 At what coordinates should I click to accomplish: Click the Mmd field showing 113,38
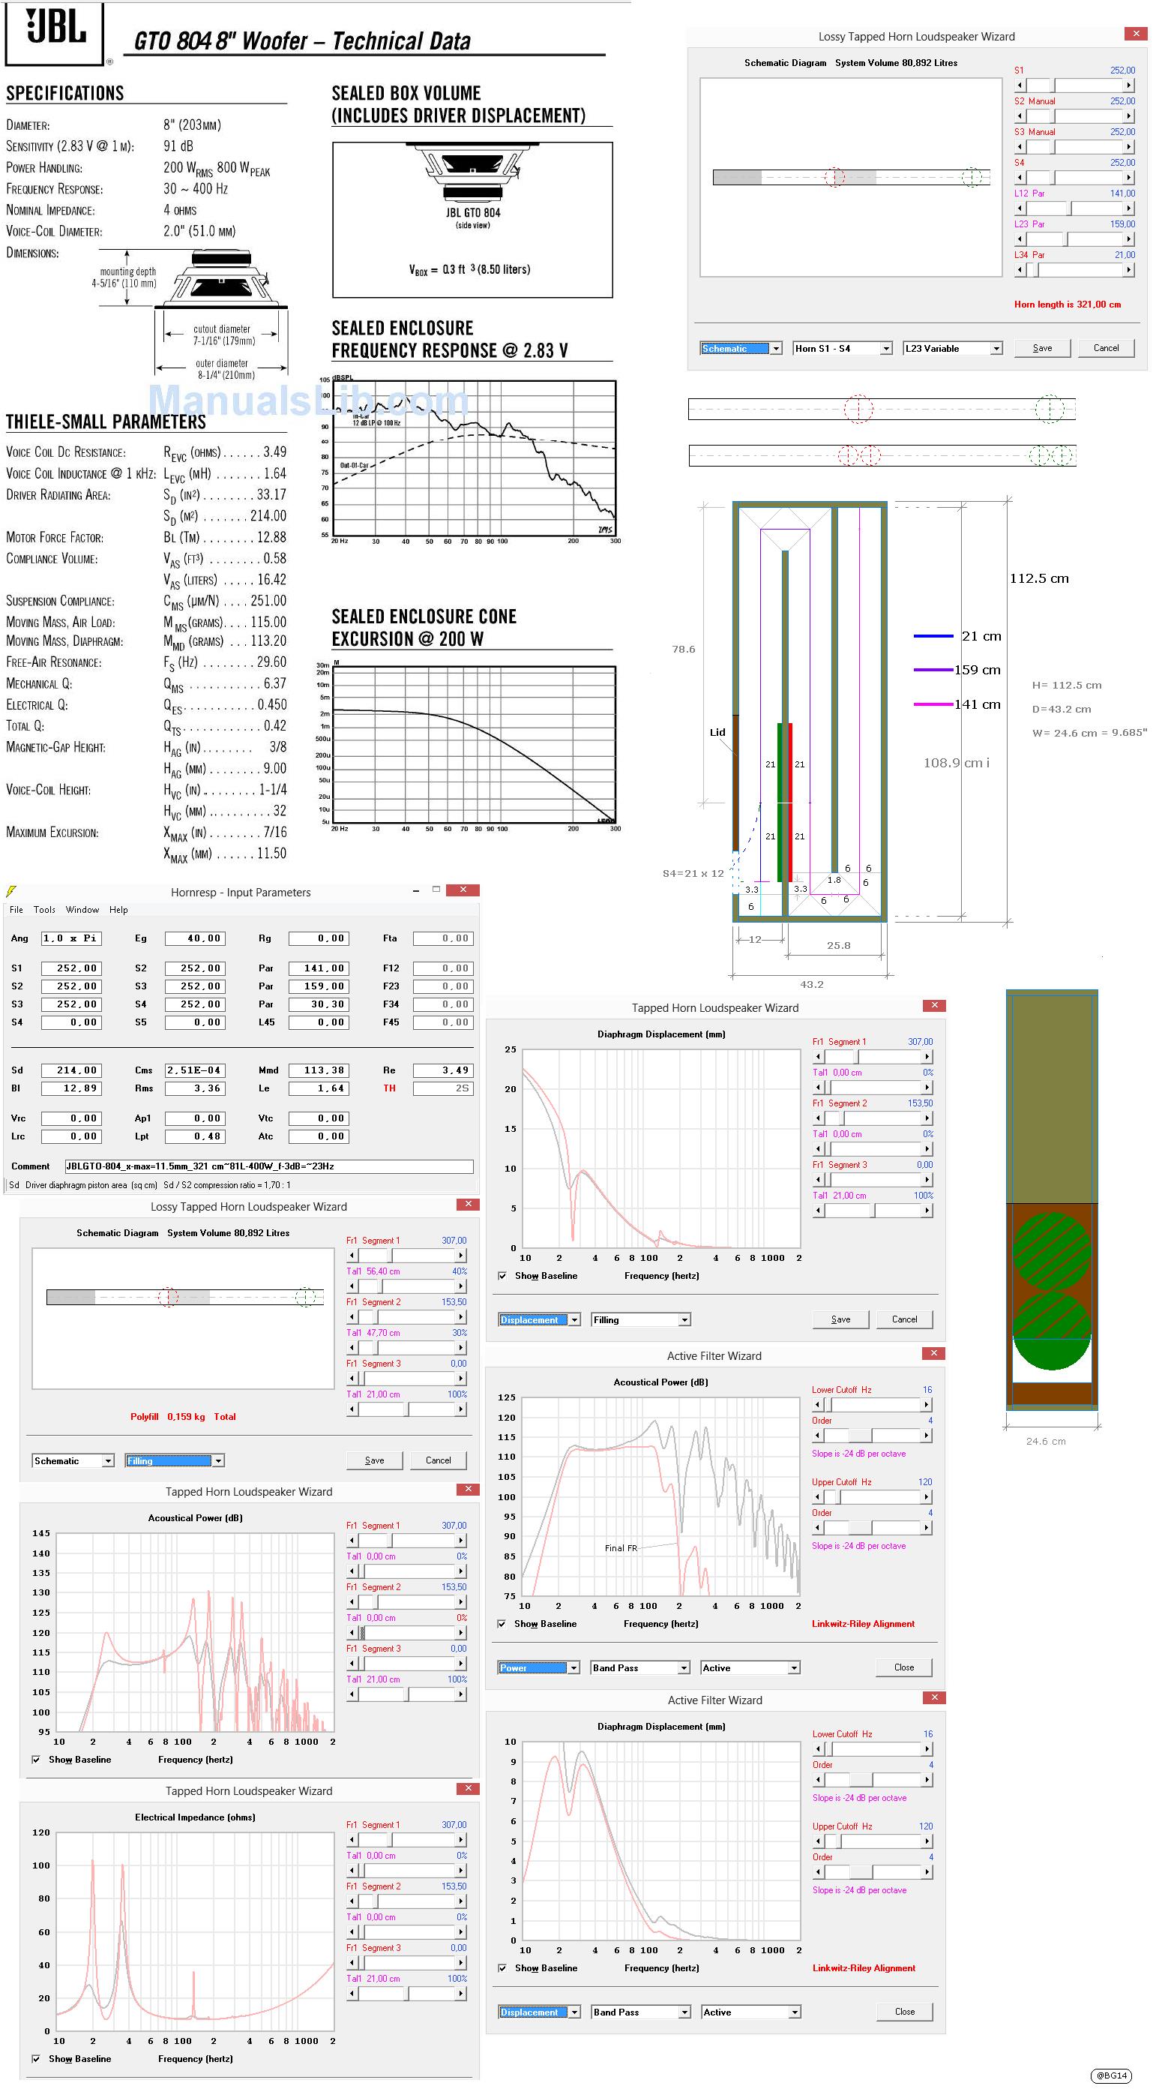(319, 1071)
